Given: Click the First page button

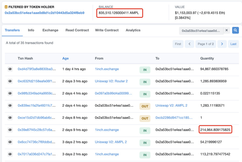Looking at the screenshot, I should (178, 44).
